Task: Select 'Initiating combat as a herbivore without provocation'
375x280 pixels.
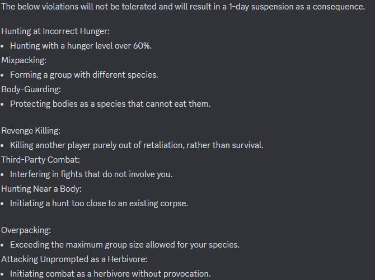Action: (110, 274)
